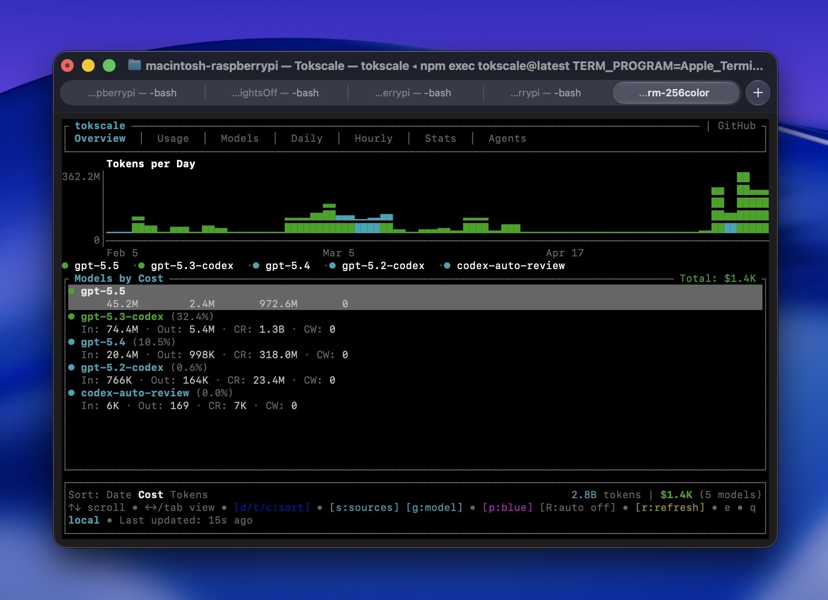Open a new terminal tab with plus button

(757, 93)
